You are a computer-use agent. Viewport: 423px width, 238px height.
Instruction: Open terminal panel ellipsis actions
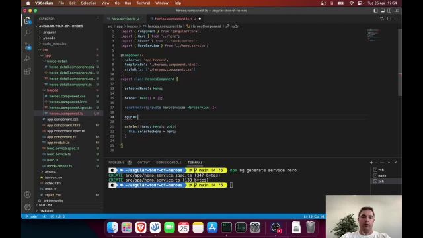[382, 162]
